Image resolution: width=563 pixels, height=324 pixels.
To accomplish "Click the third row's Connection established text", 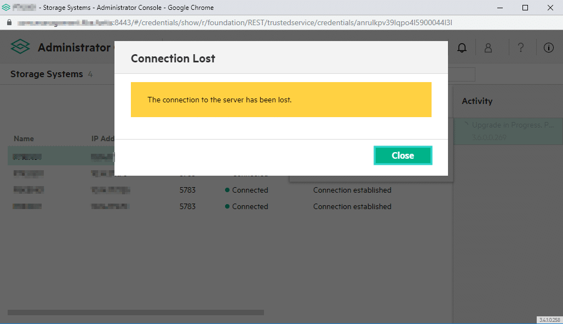I will tap(352, 190).
